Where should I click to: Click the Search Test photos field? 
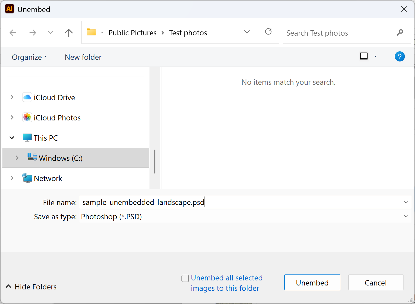click(347, 33)
